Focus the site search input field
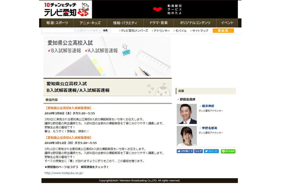This screenshot has width=281, height=187. [71, 31]
